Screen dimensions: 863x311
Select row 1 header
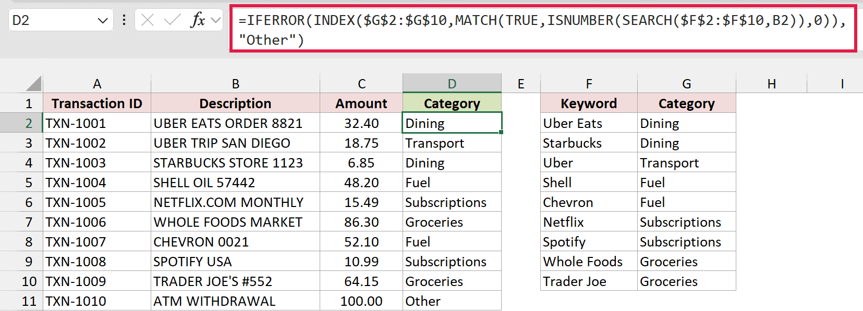pyautogui.click(x=21, y=103)
